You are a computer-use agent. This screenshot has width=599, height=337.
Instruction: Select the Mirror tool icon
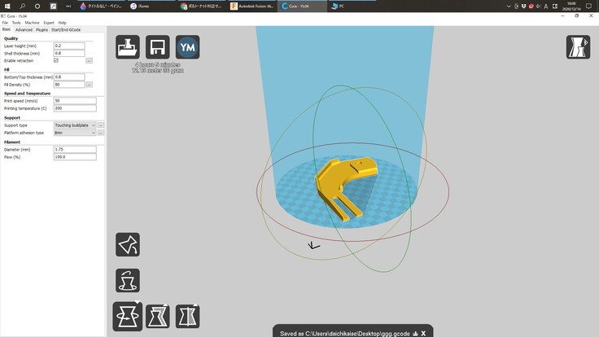(x=188, y=316)
